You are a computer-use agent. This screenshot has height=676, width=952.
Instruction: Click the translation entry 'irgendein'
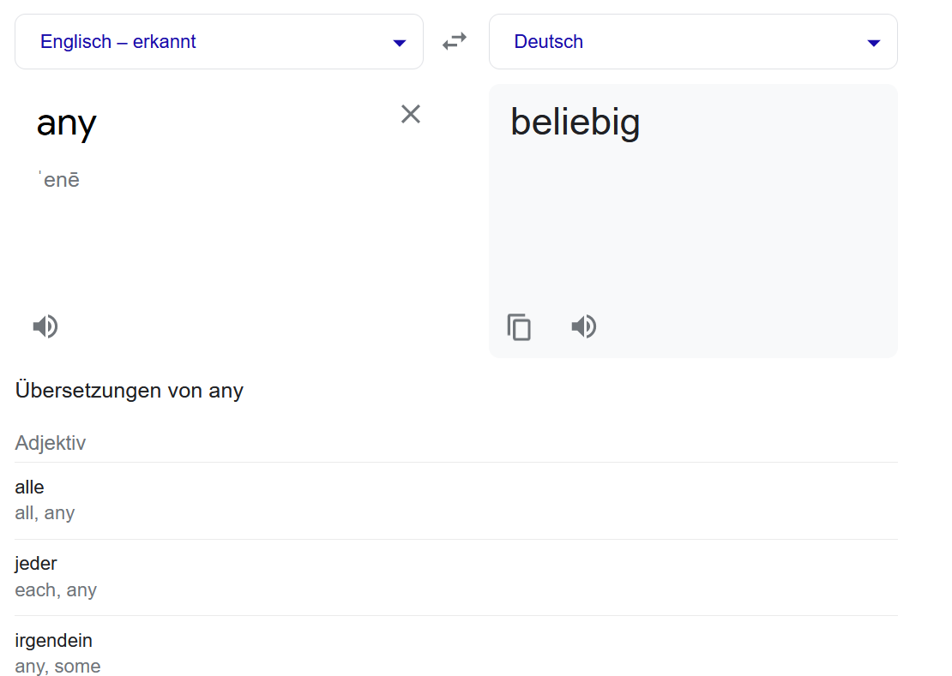(x=53, y=640)
